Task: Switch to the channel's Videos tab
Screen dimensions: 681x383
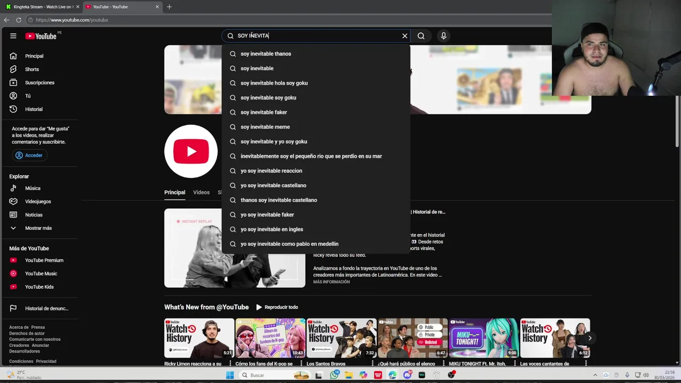Action: tap(201, 193)
